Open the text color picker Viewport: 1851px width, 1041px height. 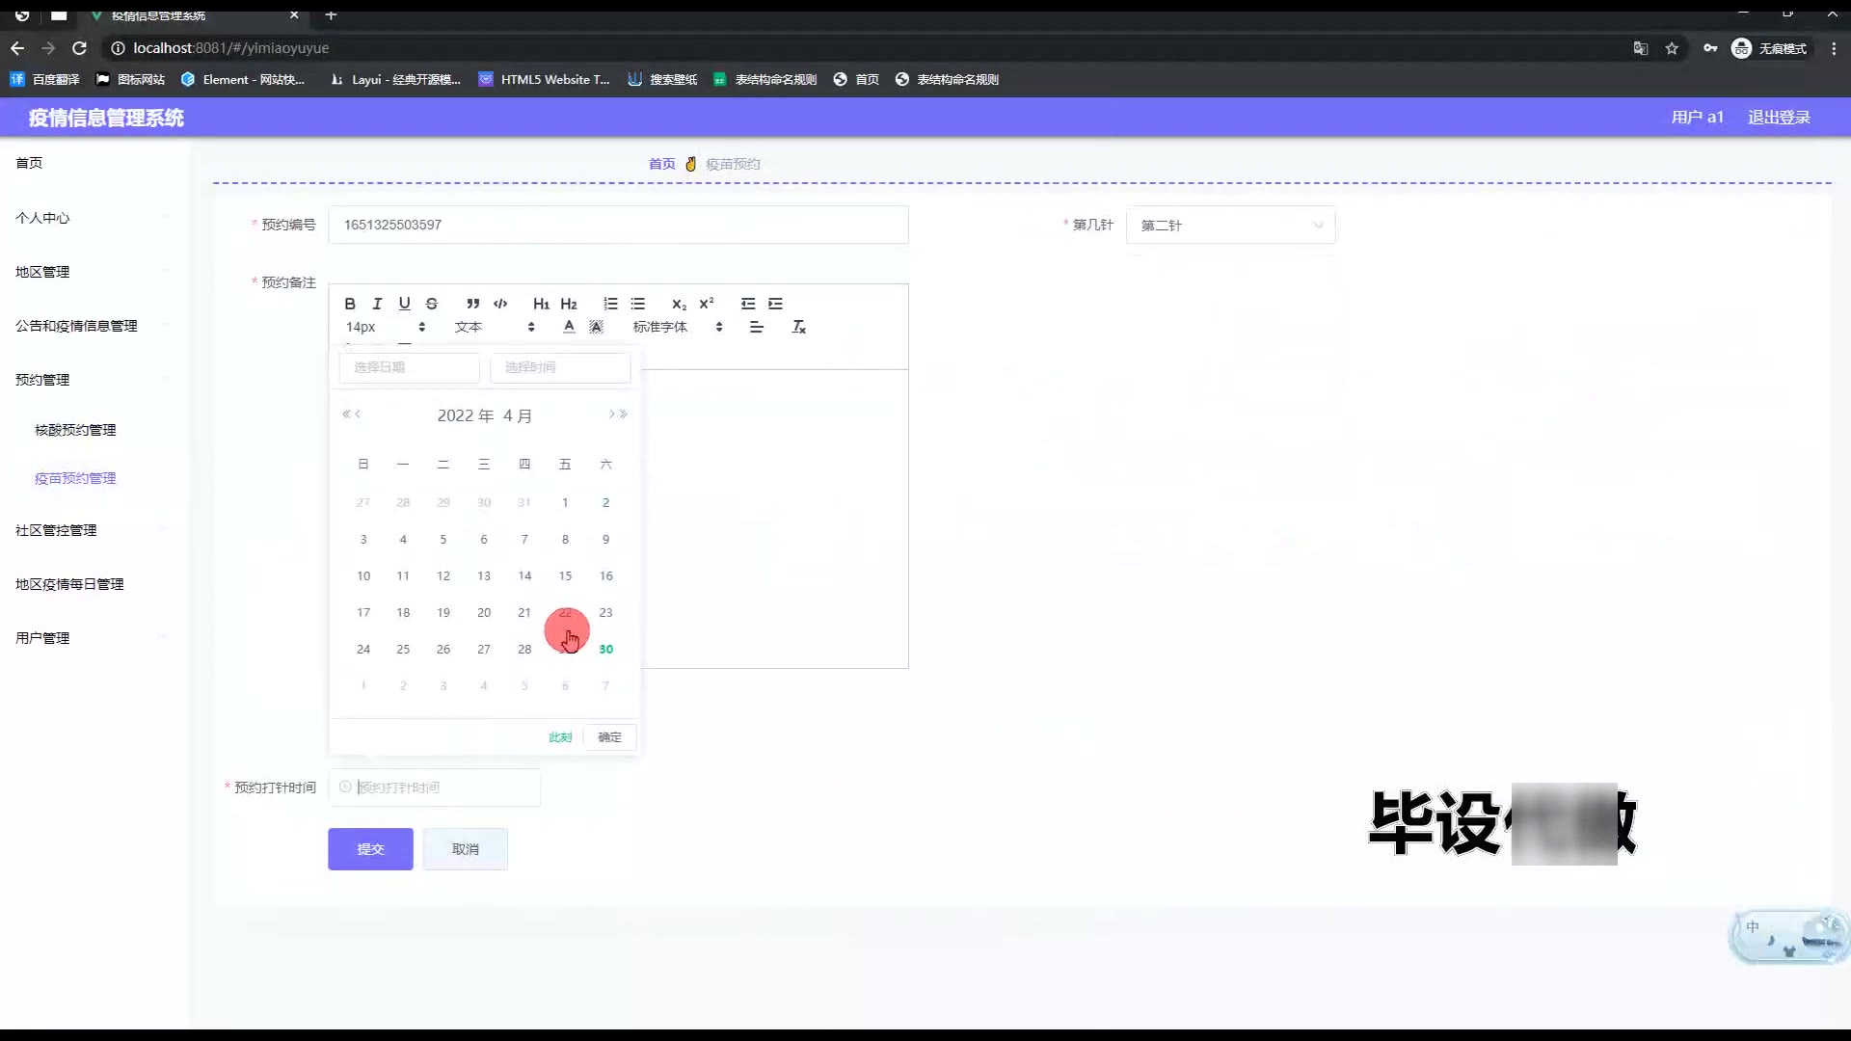pos(569,328)
